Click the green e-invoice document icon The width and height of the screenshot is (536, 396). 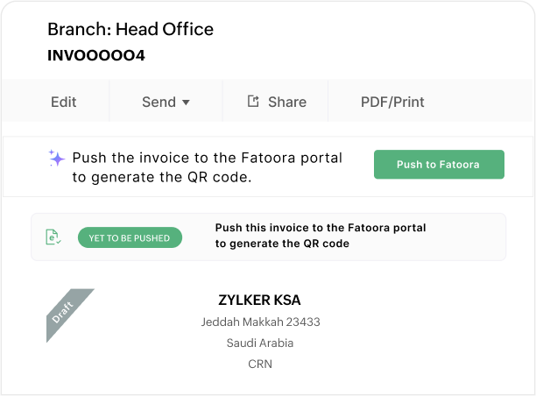53,237
